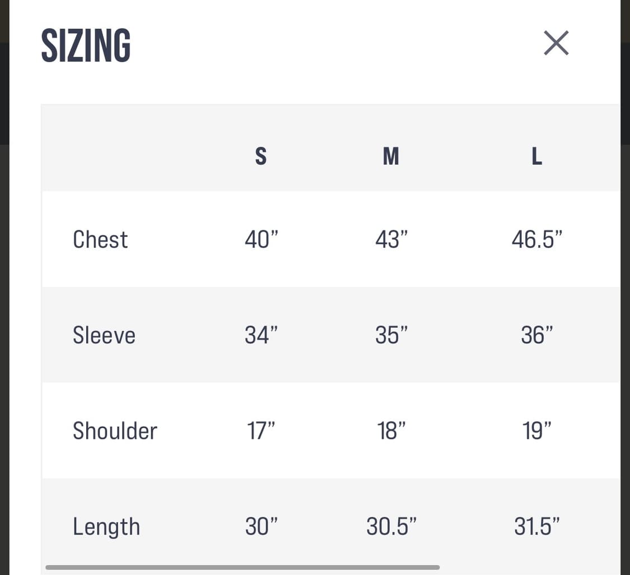Click the SIZING heading
Viewport: 630px width, 575px height.
coord(86,45)
